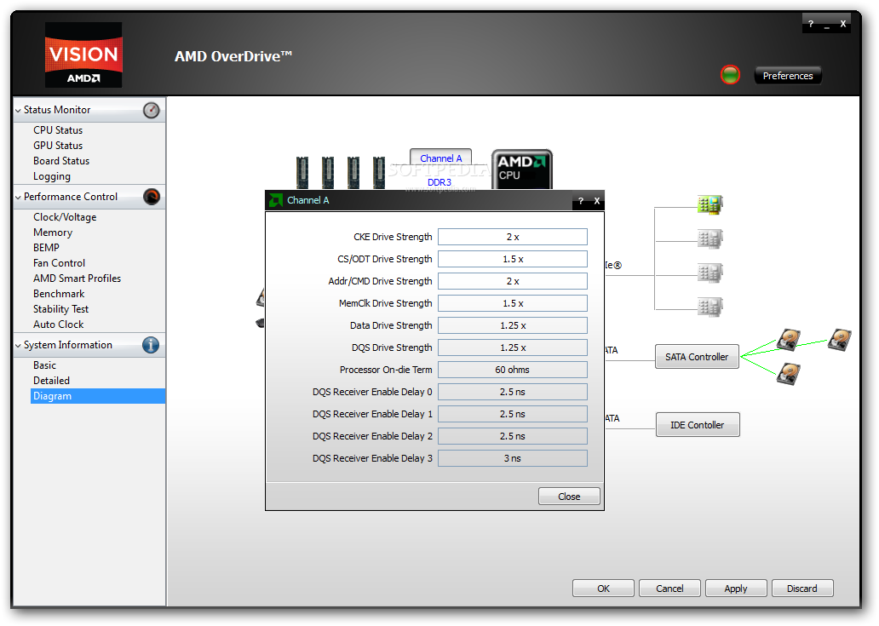Screen dimensions: 879x626
Task: Open CPU Status page
Action: tap(58, 130)
